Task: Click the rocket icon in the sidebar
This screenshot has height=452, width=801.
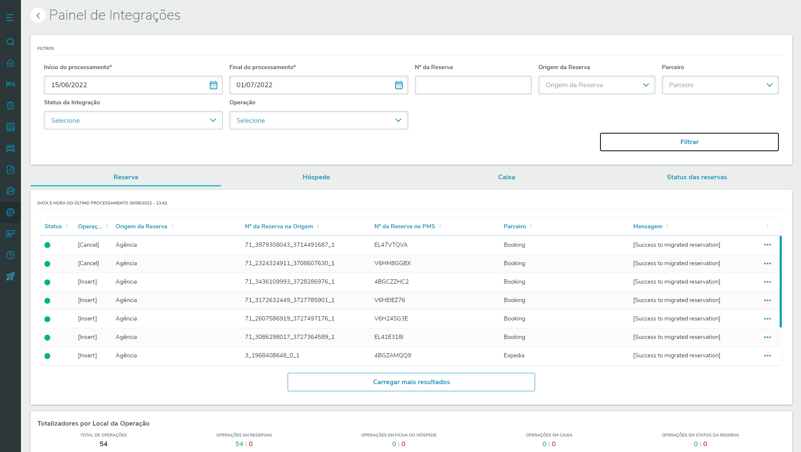Action: (x=10, y=276)
